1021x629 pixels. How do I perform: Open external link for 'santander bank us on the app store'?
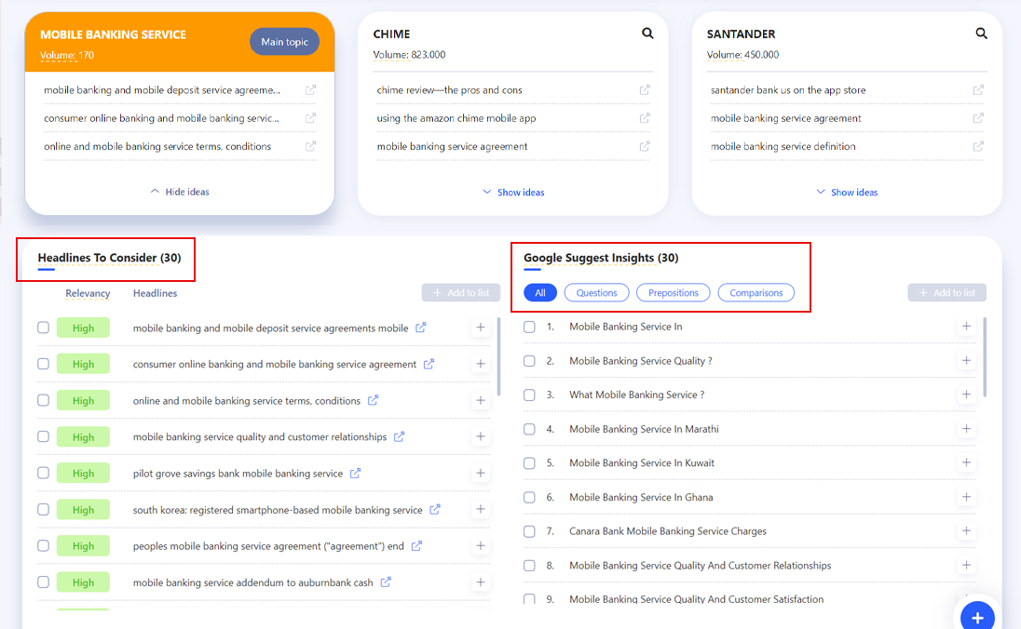pyautogui.click(x=978, y=89)
